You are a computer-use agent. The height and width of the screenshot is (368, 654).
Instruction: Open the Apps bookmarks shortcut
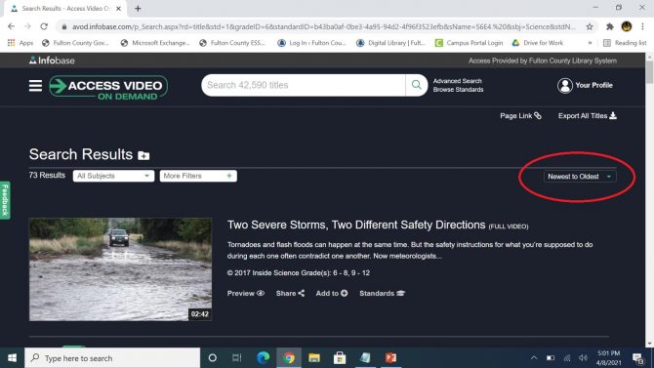[20, 43]
